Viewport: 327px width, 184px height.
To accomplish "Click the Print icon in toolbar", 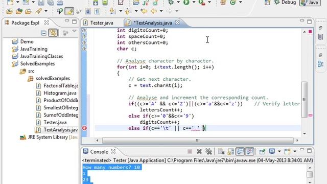I will click(60, 2).
